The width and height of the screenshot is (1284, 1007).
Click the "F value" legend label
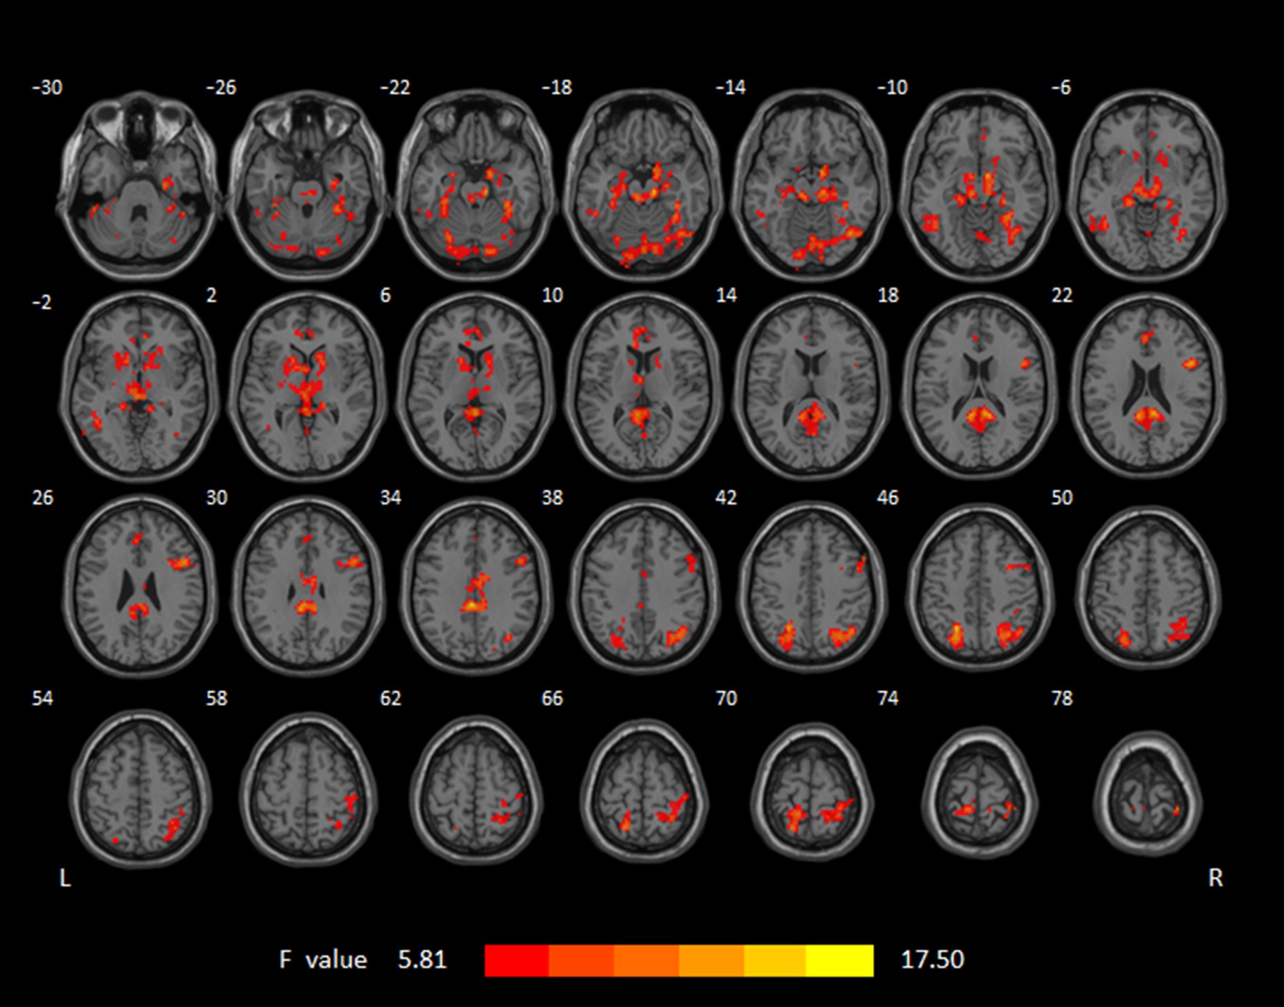coord(323,959)
